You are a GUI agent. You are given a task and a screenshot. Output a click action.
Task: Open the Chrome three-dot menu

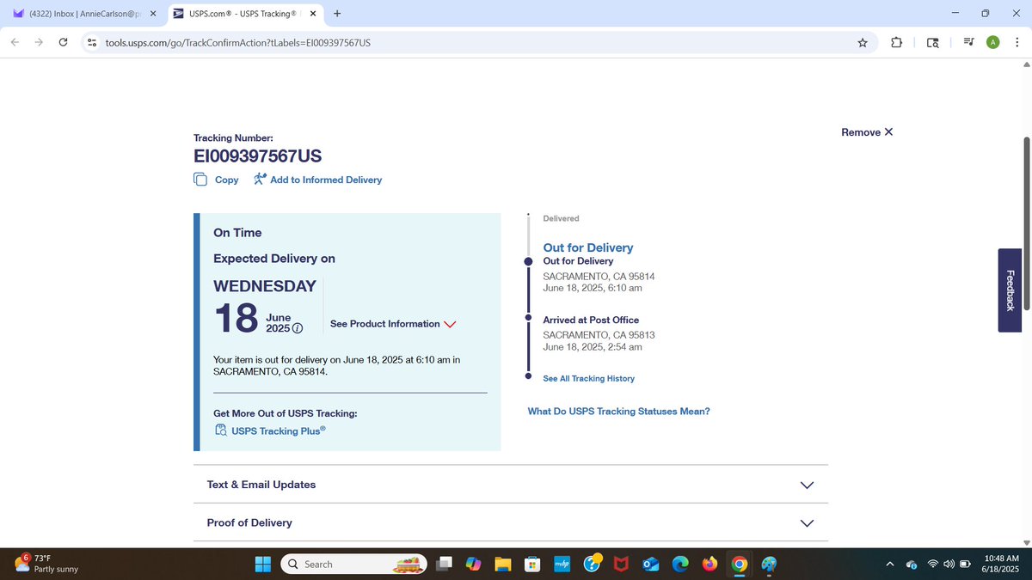click(1017, 43)
